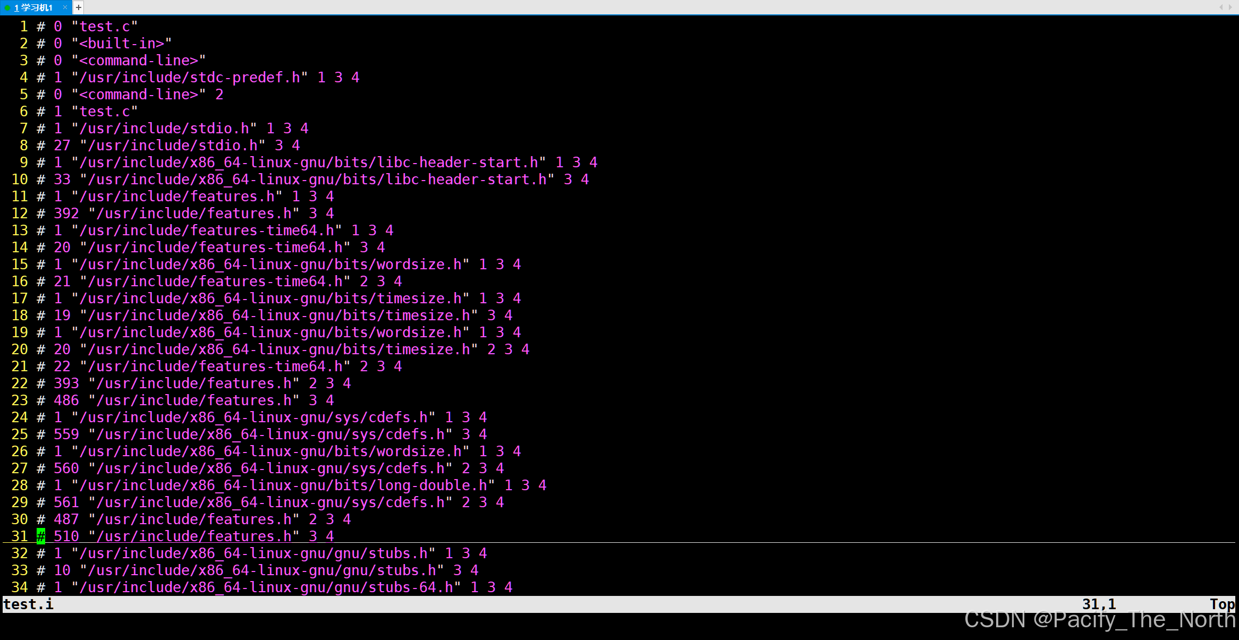
Task: Click the number 392 on line 12
Action: pyautogui.click(x=66, y=214)
